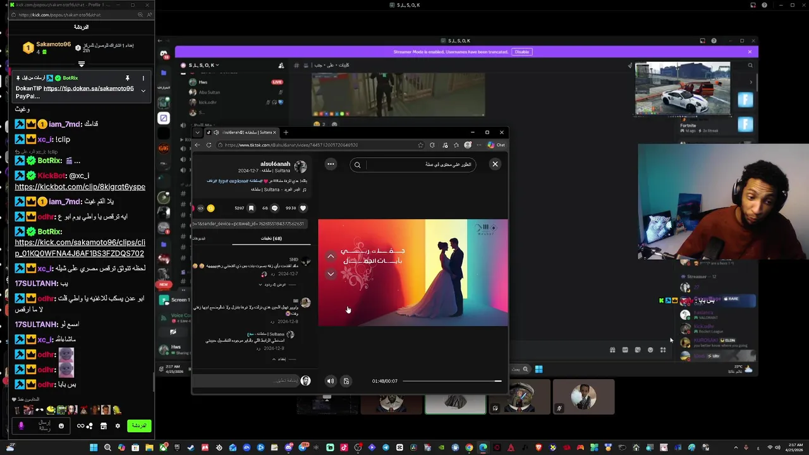Dismiss the Streamer Mode banner with the X
Image resolution: width=809 pixels, height=455 pixels.
tap(750, 52)
